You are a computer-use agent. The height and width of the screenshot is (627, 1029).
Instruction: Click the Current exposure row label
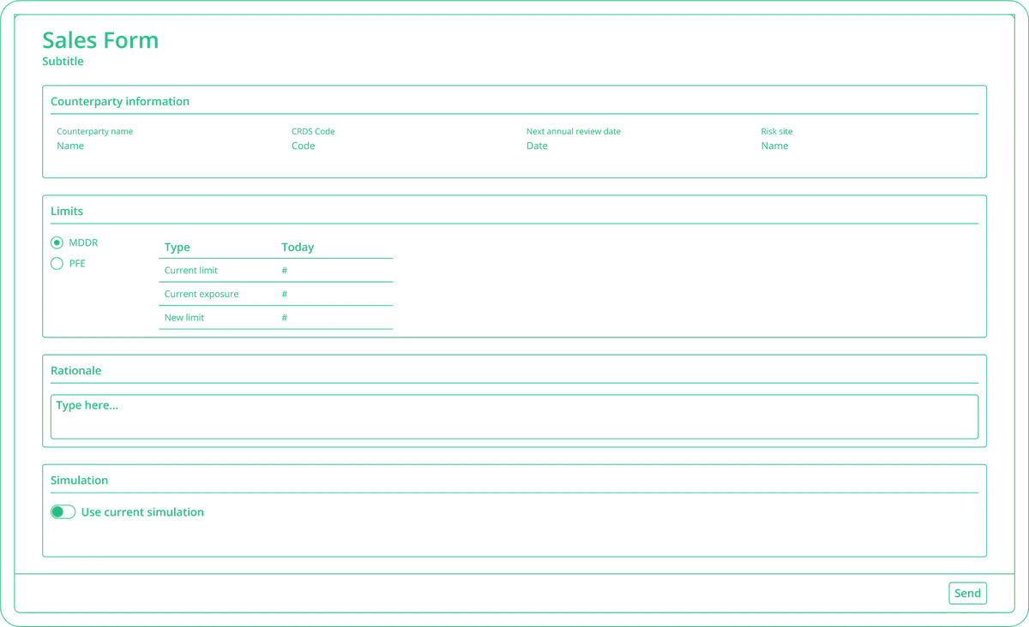202,294
